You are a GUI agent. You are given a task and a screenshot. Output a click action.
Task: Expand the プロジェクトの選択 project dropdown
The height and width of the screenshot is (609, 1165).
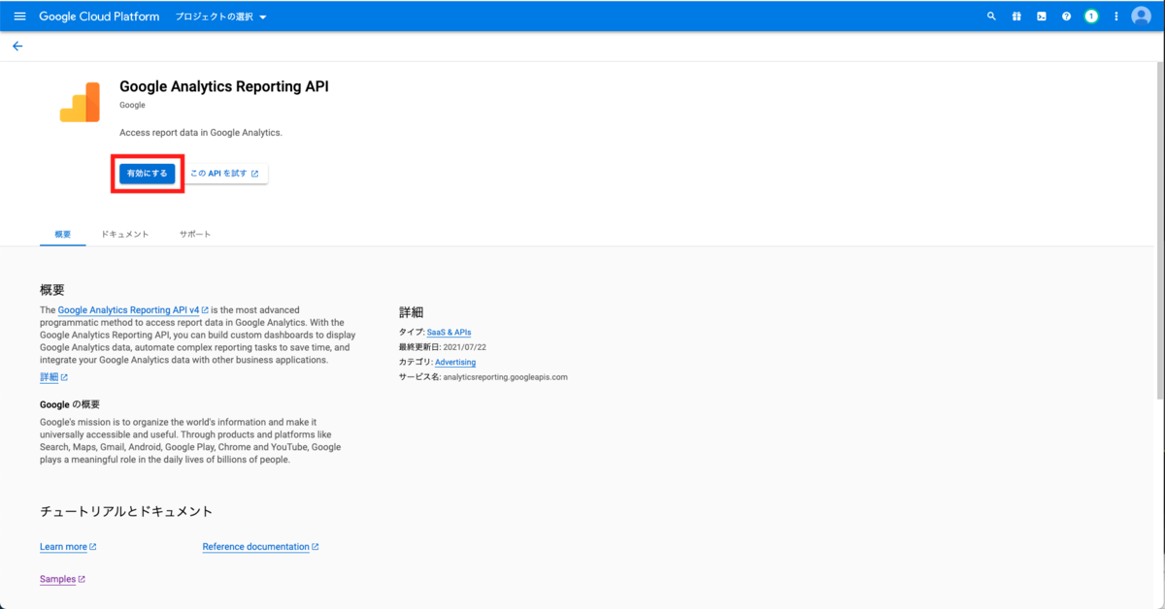(220, 16)
